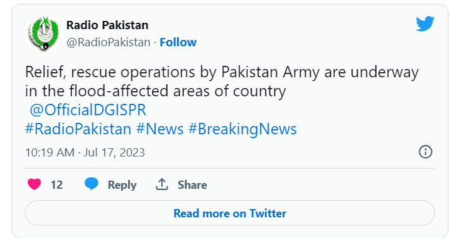
Task: Like the tweet using the heart icon
Action: click(x=34, y=184)
